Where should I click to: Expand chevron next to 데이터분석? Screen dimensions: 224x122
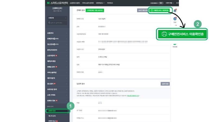67,78
